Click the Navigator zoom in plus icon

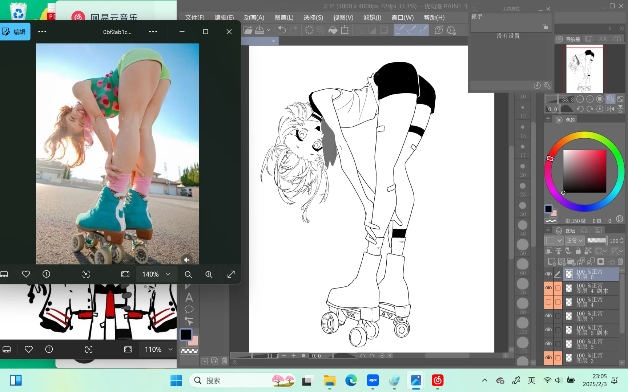pyautogui.click(x=590, y=99)
